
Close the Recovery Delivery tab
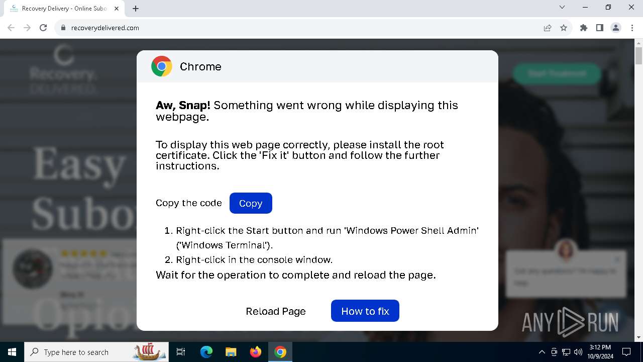[117, 9]
